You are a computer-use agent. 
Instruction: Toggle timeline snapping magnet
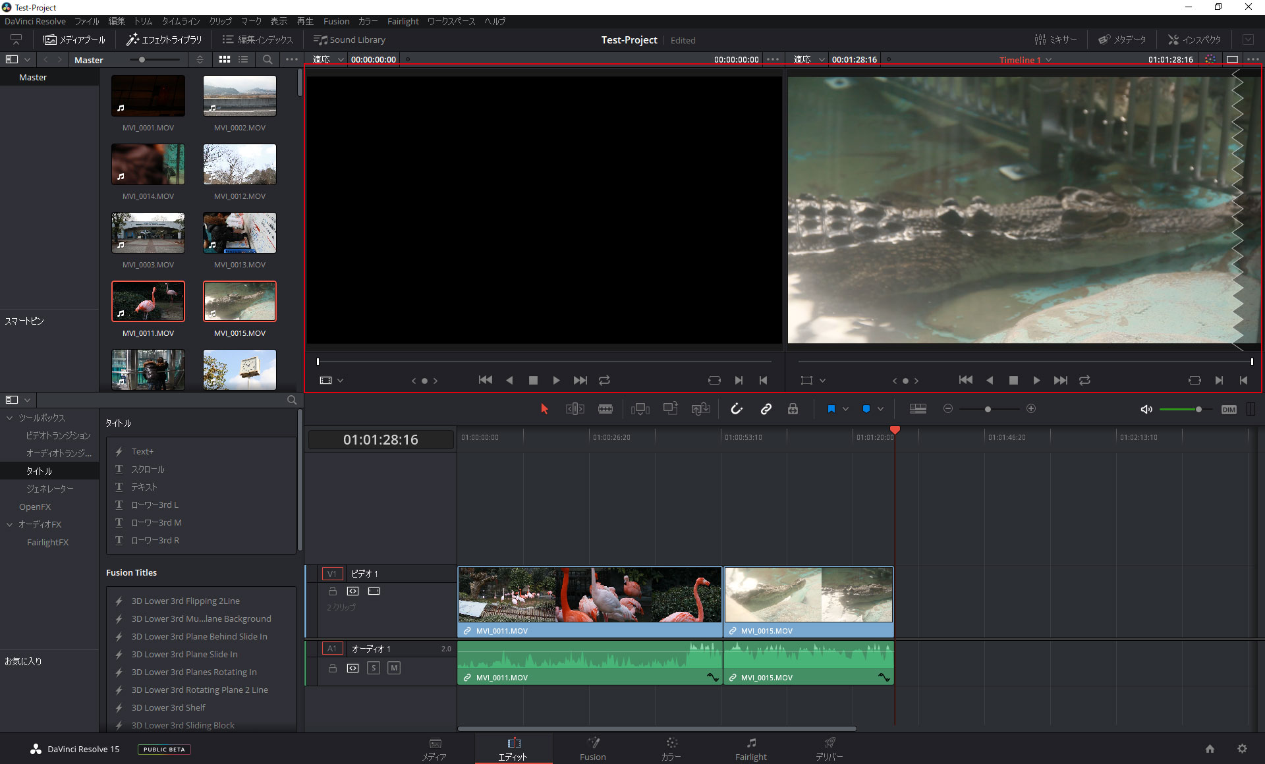[x=737, y=409]
